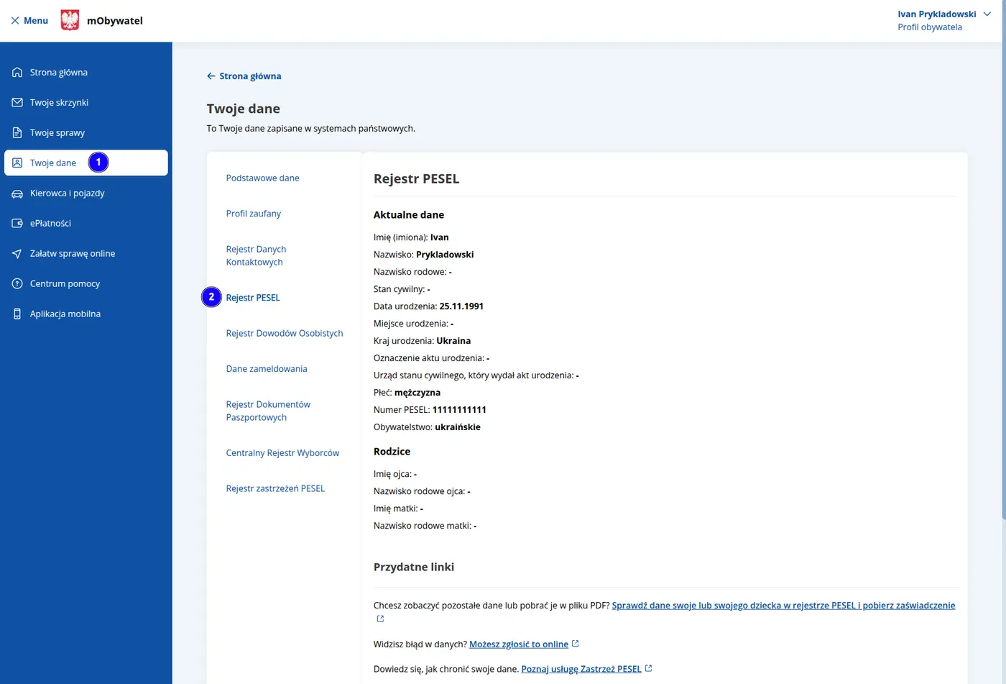The image size is (1006, 684).
Task: Go back via Strona główna breadcrumb link
Action: pos(250,76)
